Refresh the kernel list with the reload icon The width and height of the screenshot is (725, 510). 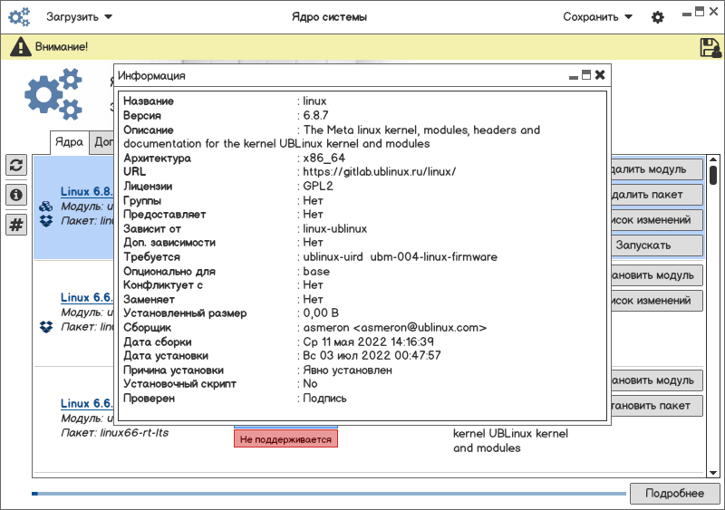[x=16, y=165]
